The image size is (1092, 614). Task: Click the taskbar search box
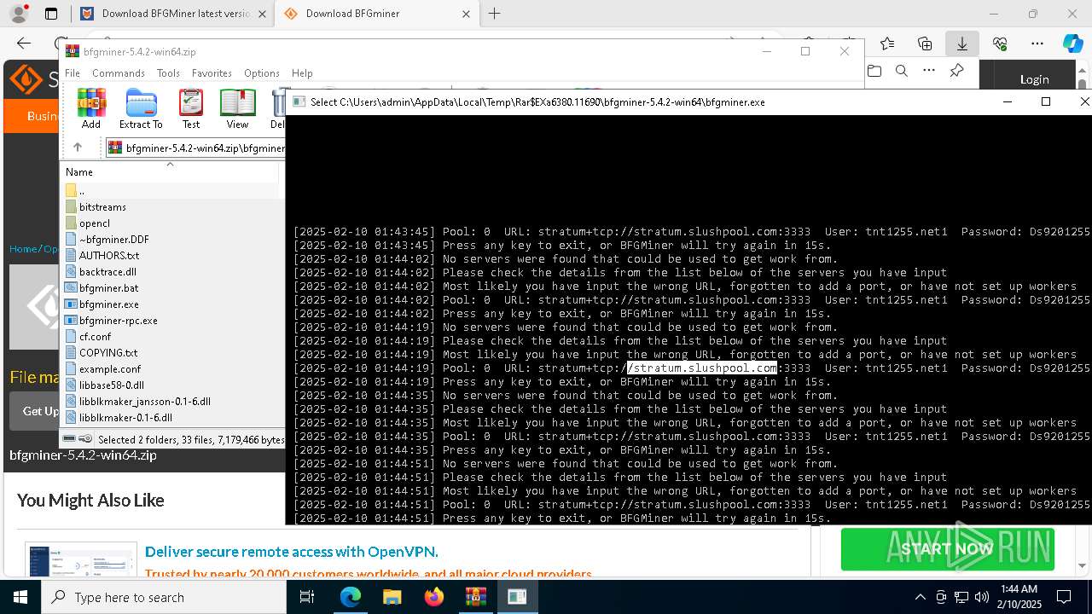tap(164, 597)
